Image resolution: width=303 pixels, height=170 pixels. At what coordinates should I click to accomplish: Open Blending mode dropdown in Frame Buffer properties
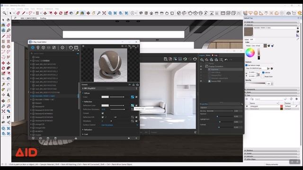pos(220,111)
